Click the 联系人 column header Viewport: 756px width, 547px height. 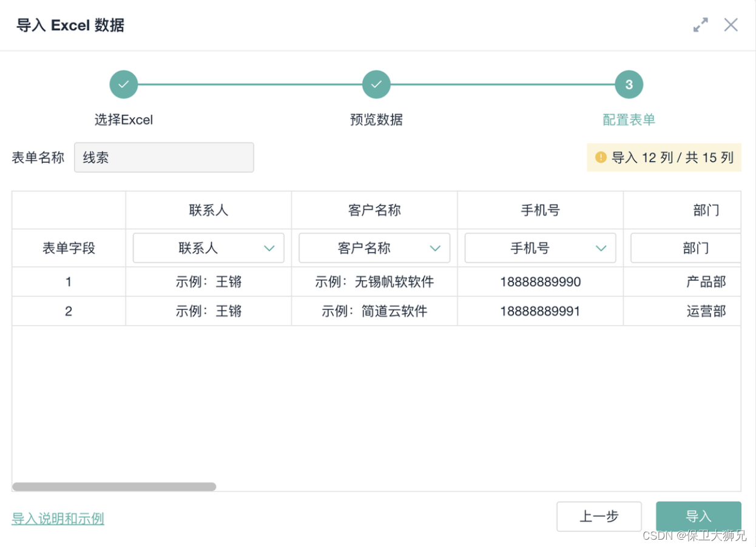209,210
